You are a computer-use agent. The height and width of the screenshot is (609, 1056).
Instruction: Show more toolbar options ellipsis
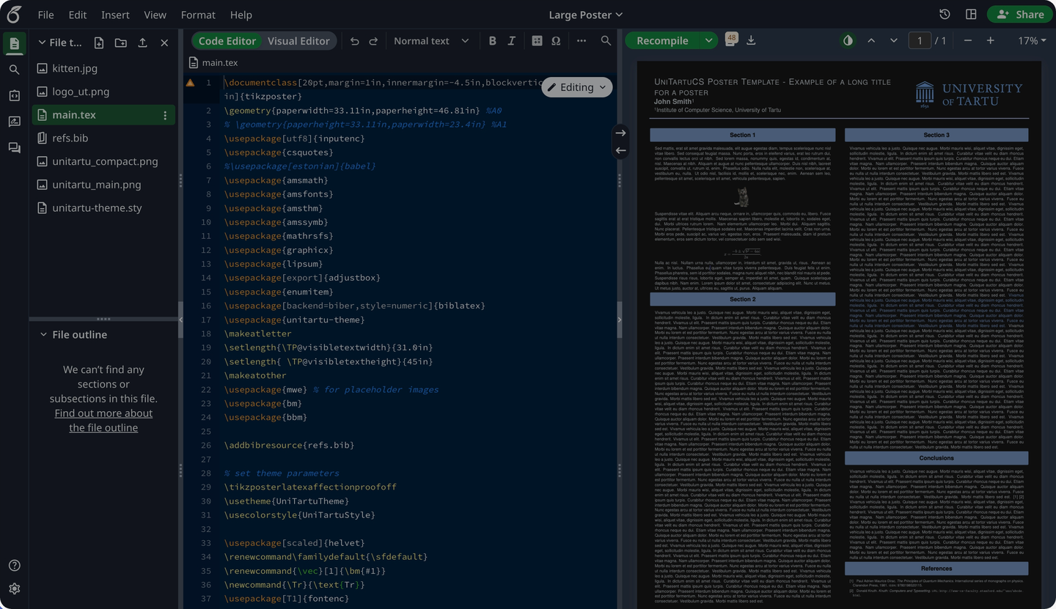click(x=582, y=41)
